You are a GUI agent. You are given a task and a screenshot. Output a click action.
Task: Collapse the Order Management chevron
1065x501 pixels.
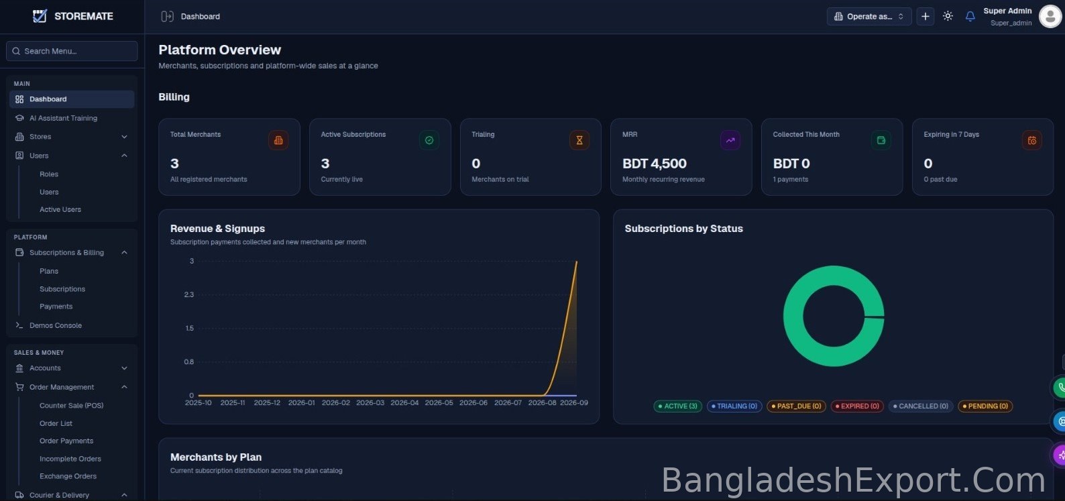coord(124,387)
